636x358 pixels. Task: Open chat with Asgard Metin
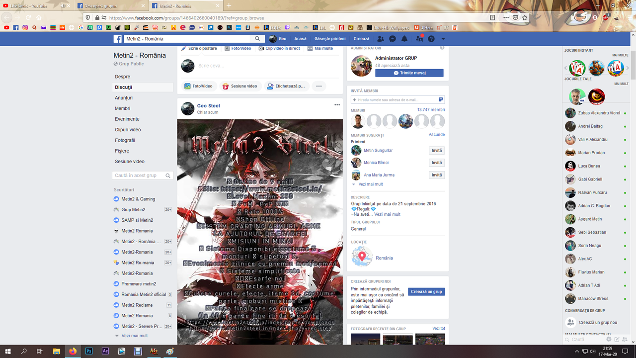point(596,219)
